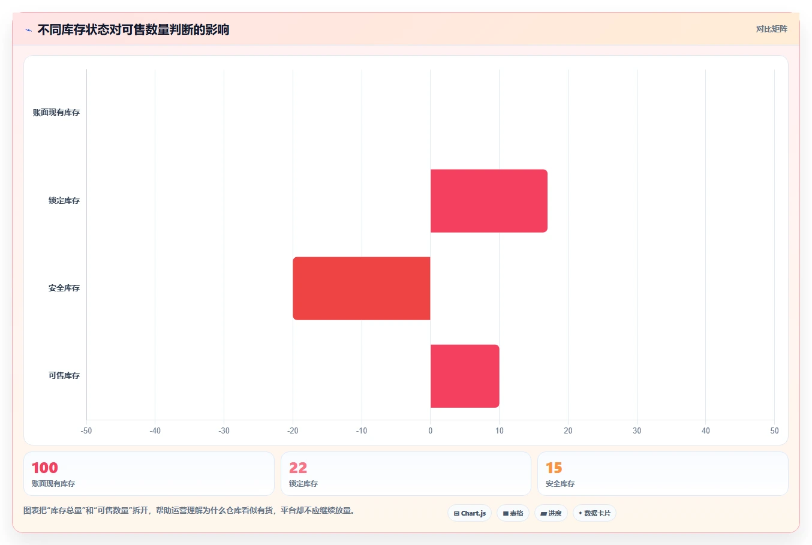This screenshot has height=545, width=812.
Task: Click the x-axis tick label 30
Action: [x=637, y=431]
